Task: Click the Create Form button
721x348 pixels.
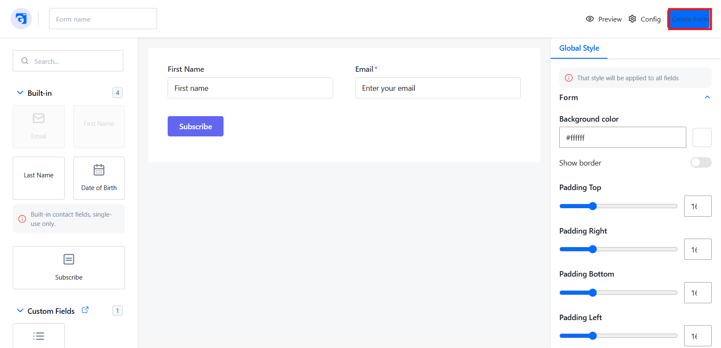Action: pos(690,19)
